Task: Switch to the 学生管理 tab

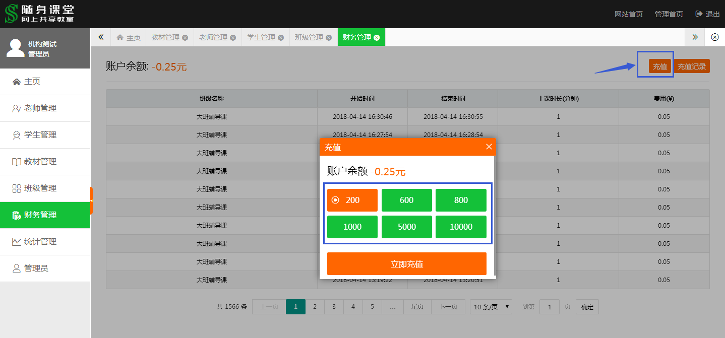Action: (261, 38)
